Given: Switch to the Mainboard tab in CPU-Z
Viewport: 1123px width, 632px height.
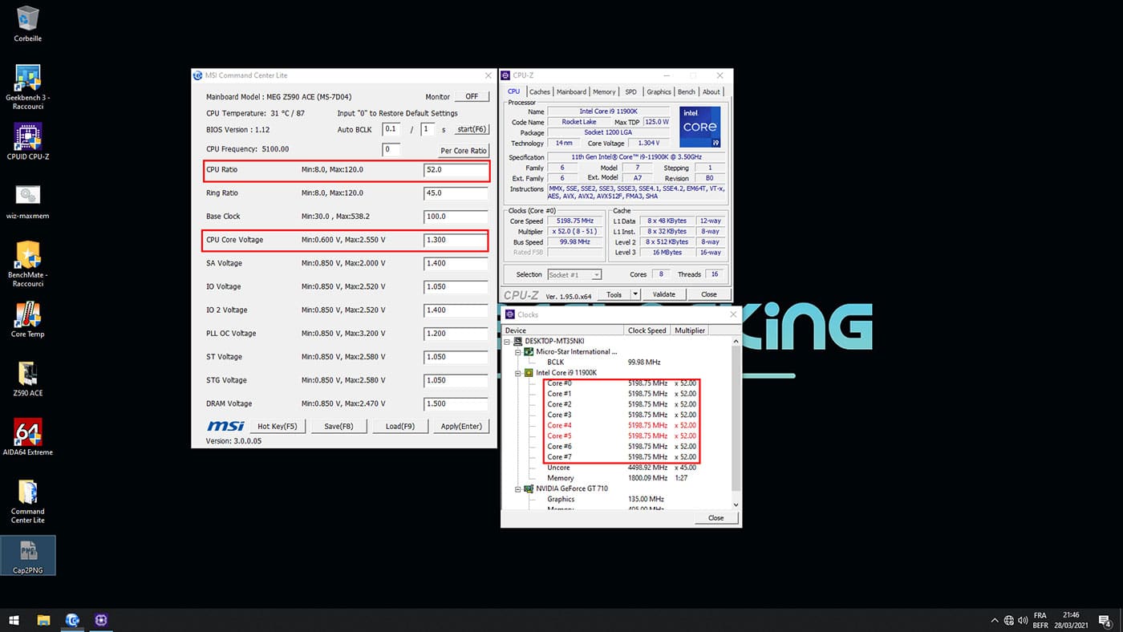Looking at the screenshot, I should click(571, 91).
